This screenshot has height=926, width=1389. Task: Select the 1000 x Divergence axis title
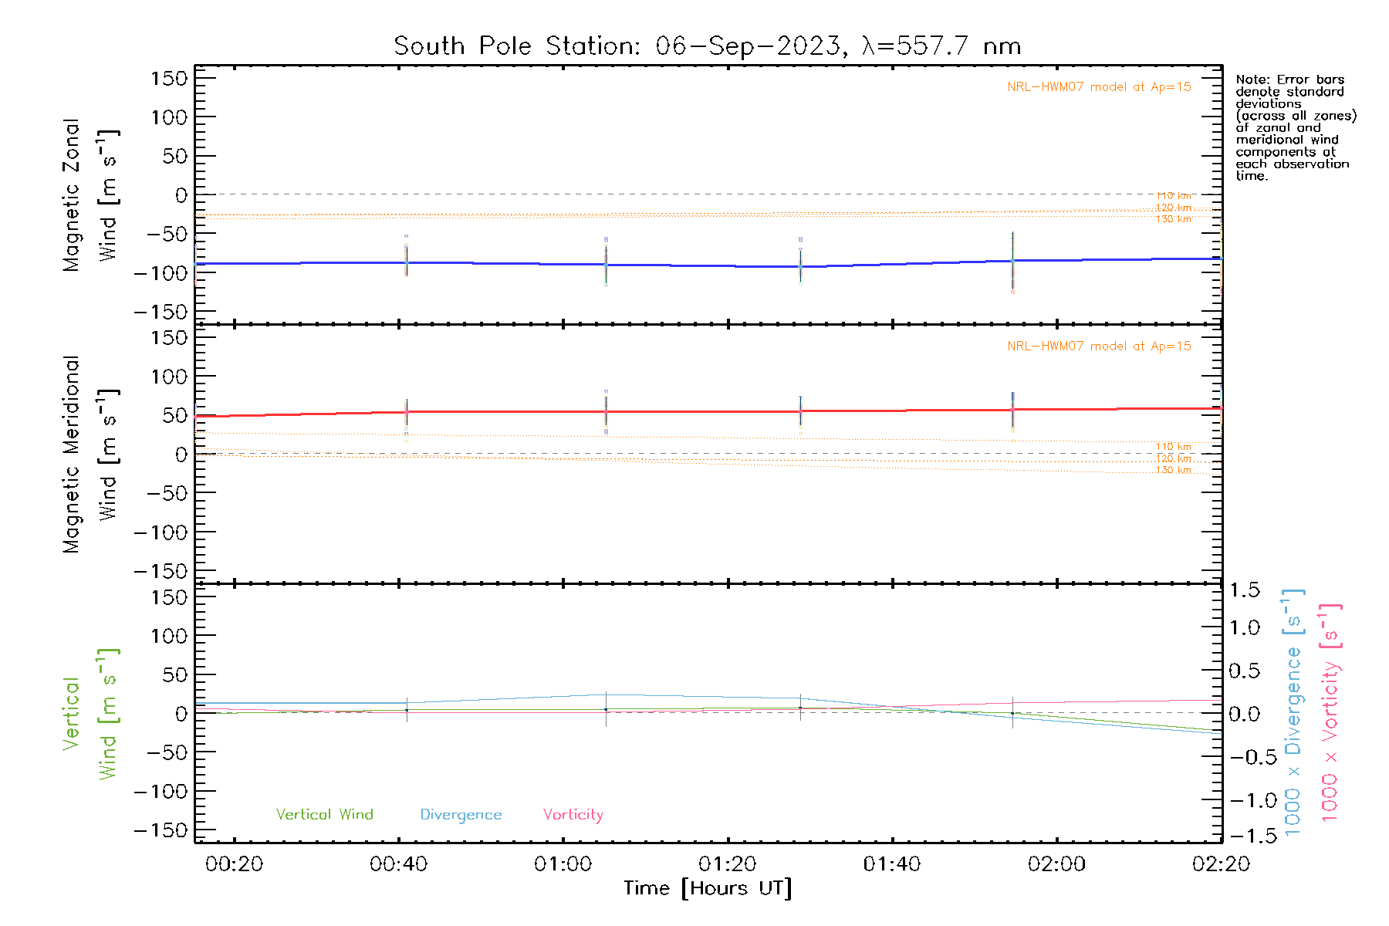(1293, 712)
